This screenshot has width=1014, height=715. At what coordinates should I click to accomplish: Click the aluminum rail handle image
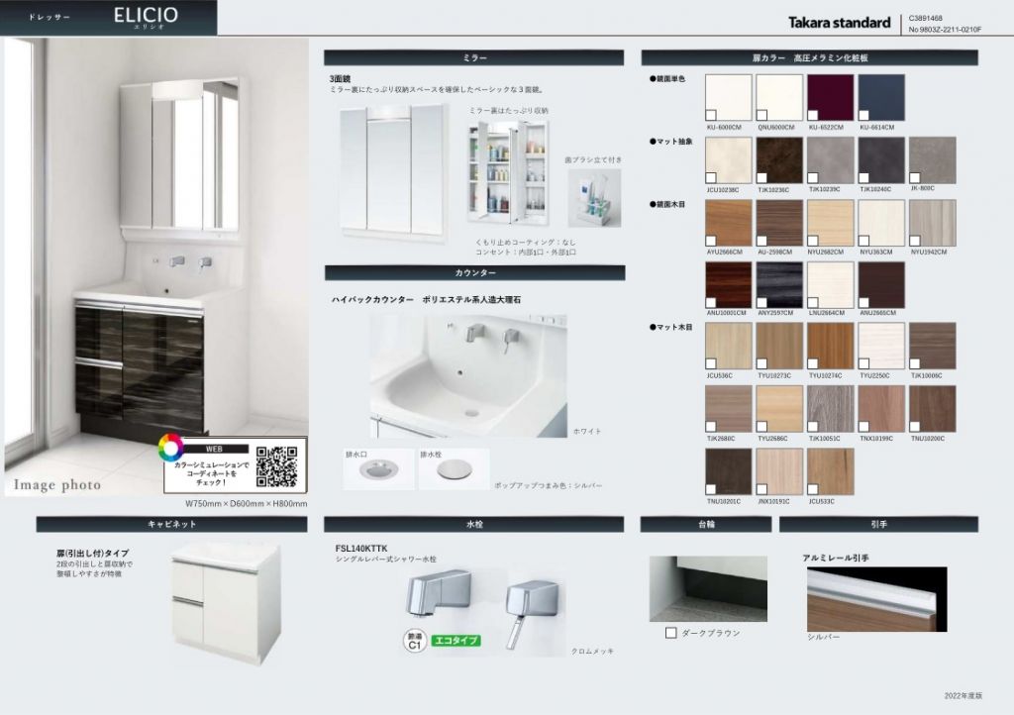877,599
